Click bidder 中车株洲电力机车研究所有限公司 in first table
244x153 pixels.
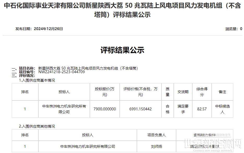64,109
